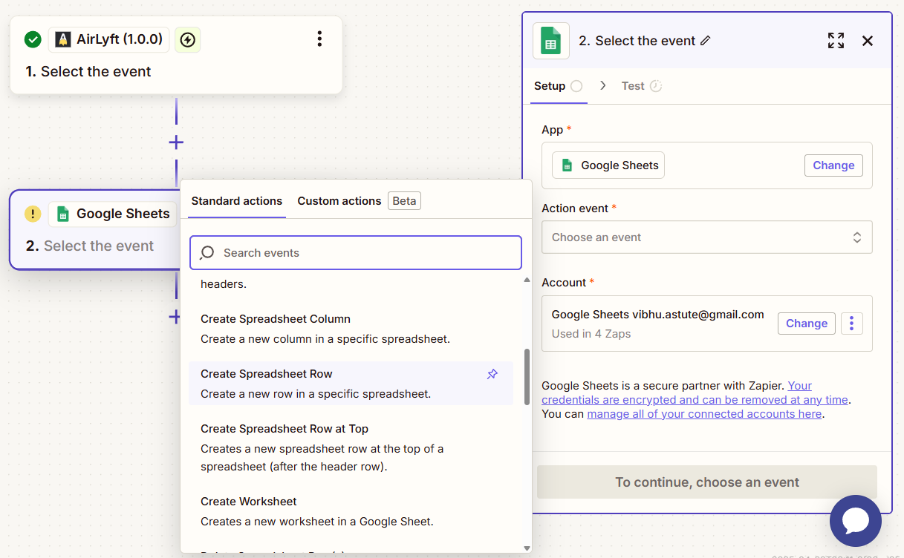Open the AirLyft (1.0.0) app chip
The height and width of the screenshot is (558, 904).
pos(109,39)
